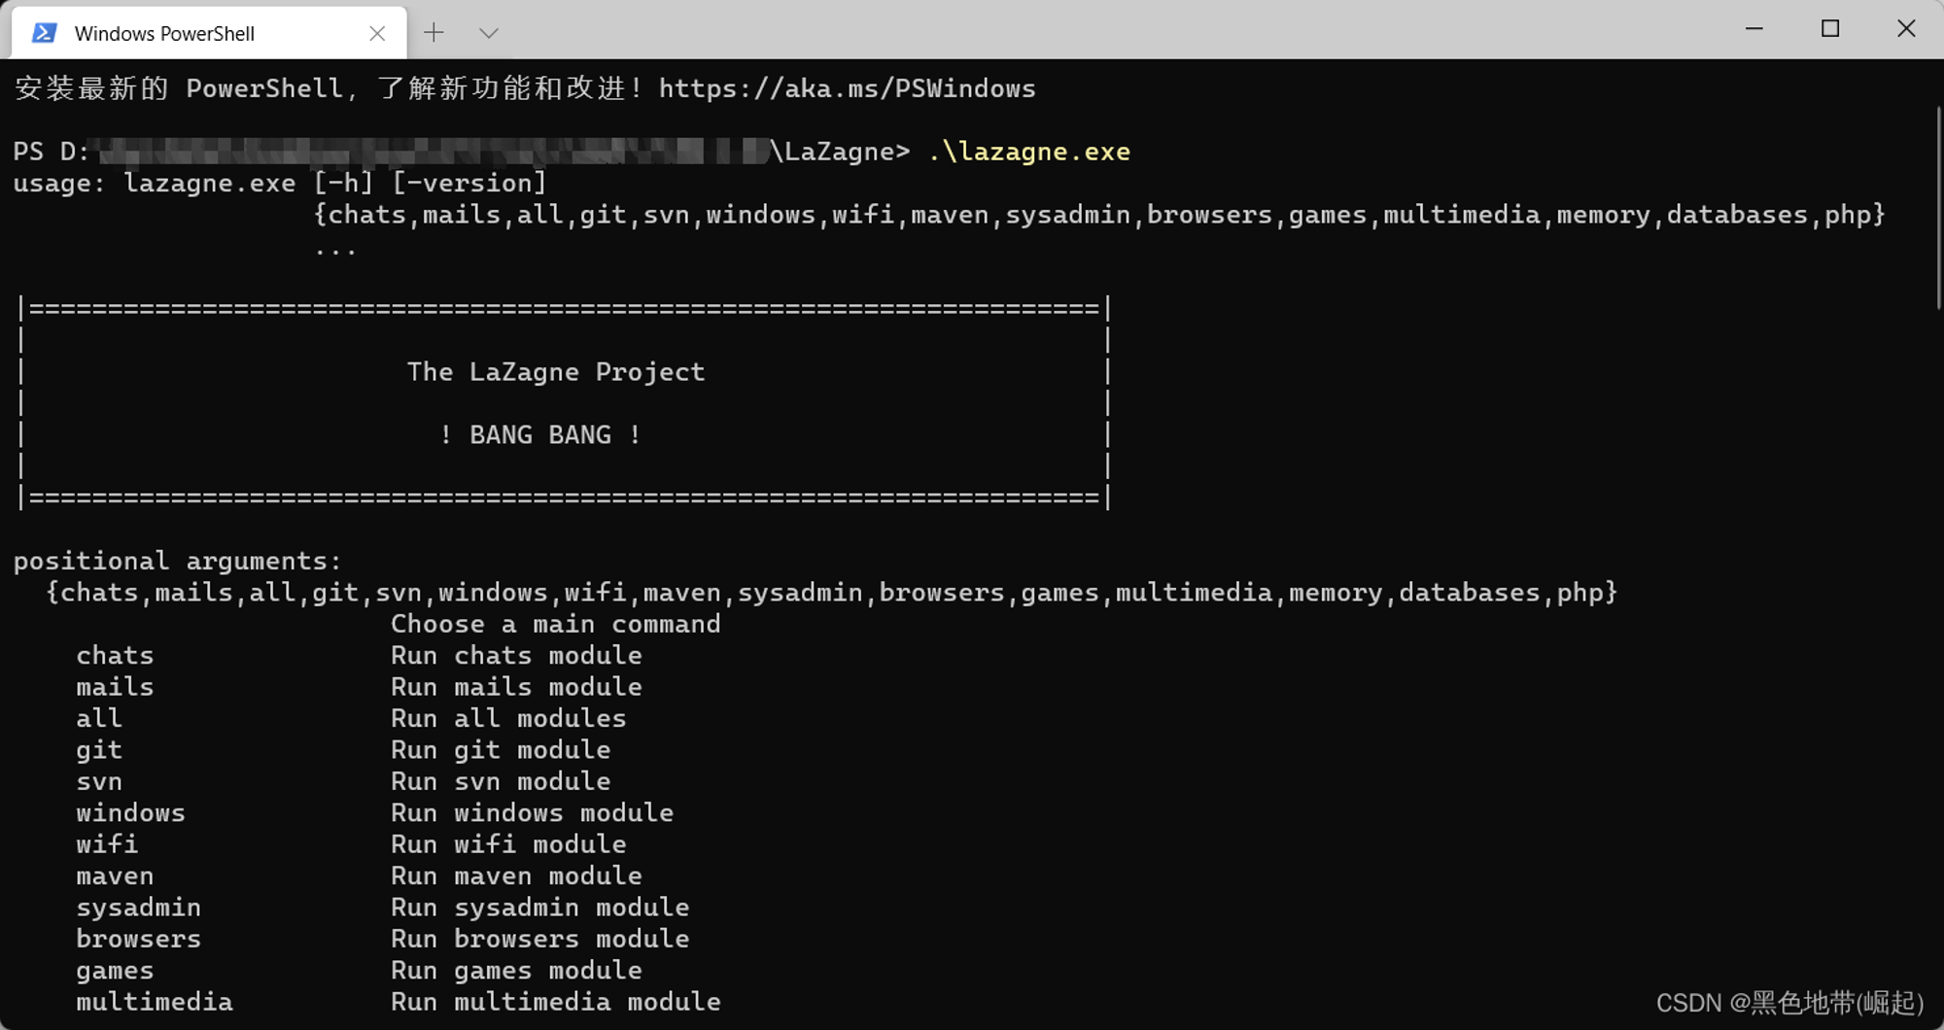1944x1030 pixels.
Task: Click the 'Choose a main command' text
Action: click(x=556, y=624)
